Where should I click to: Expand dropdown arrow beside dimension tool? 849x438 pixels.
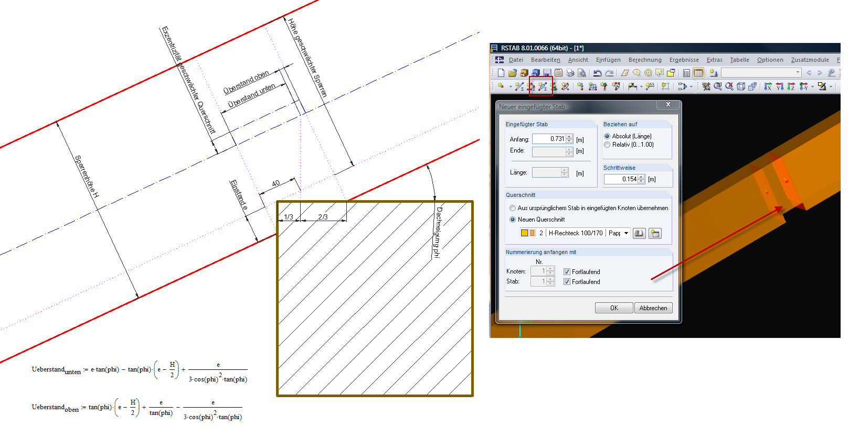coord(641,86)
